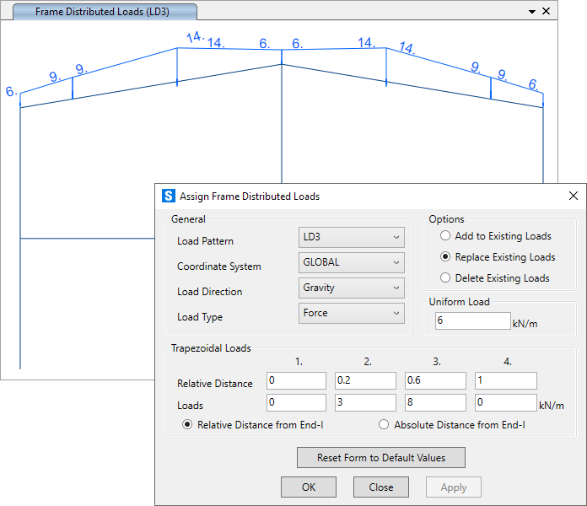This screenshot has height=506, width=587.
Task: Close the Frame Distributed Loads view window
Action: (547, 11)
